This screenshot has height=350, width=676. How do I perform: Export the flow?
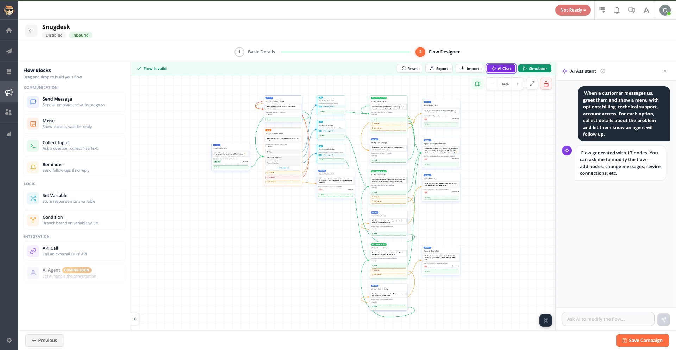(x=439, y=69)
